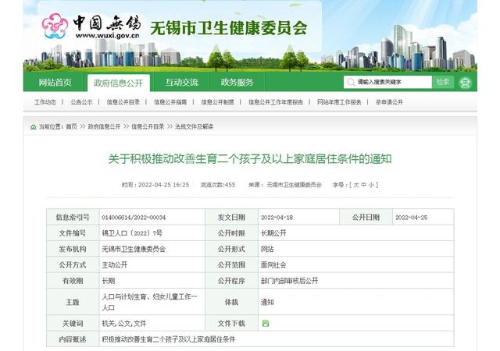Click the green file download icon
The height and width of the screenshot is (351, 500).
click(266, 323)
